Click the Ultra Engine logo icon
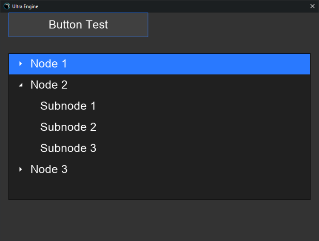 click(7, 6)
